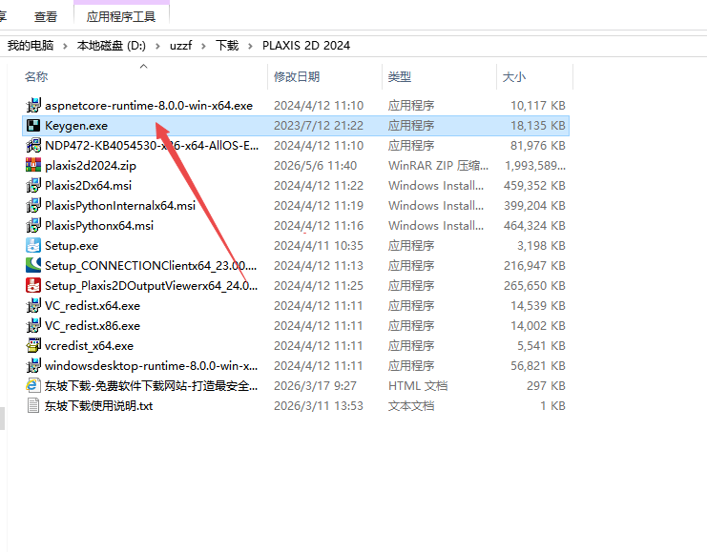This screenshot has width=707, height=552.
Task: Click the VC_redist.x86.exe icon
Action: click(33, 326)
